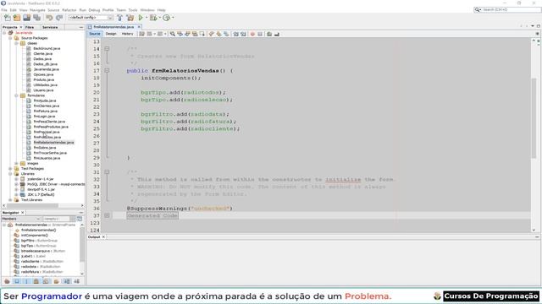This screenshot has height=304, width=542.
Task: Toggle Show Inner Classes filter in Navigator
Action: [46, 281]
